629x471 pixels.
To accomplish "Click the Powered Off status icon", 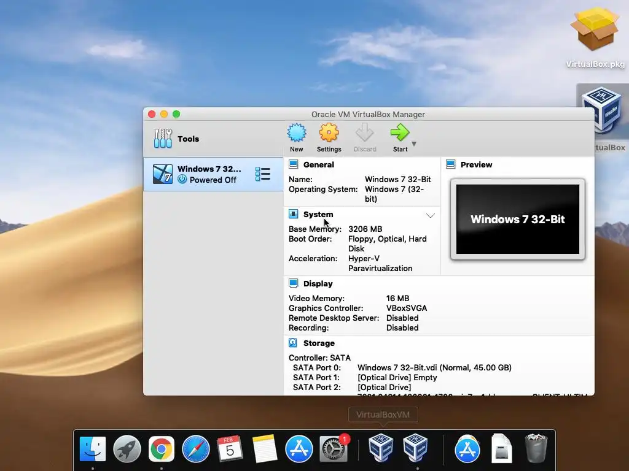I will coord(182,180).
